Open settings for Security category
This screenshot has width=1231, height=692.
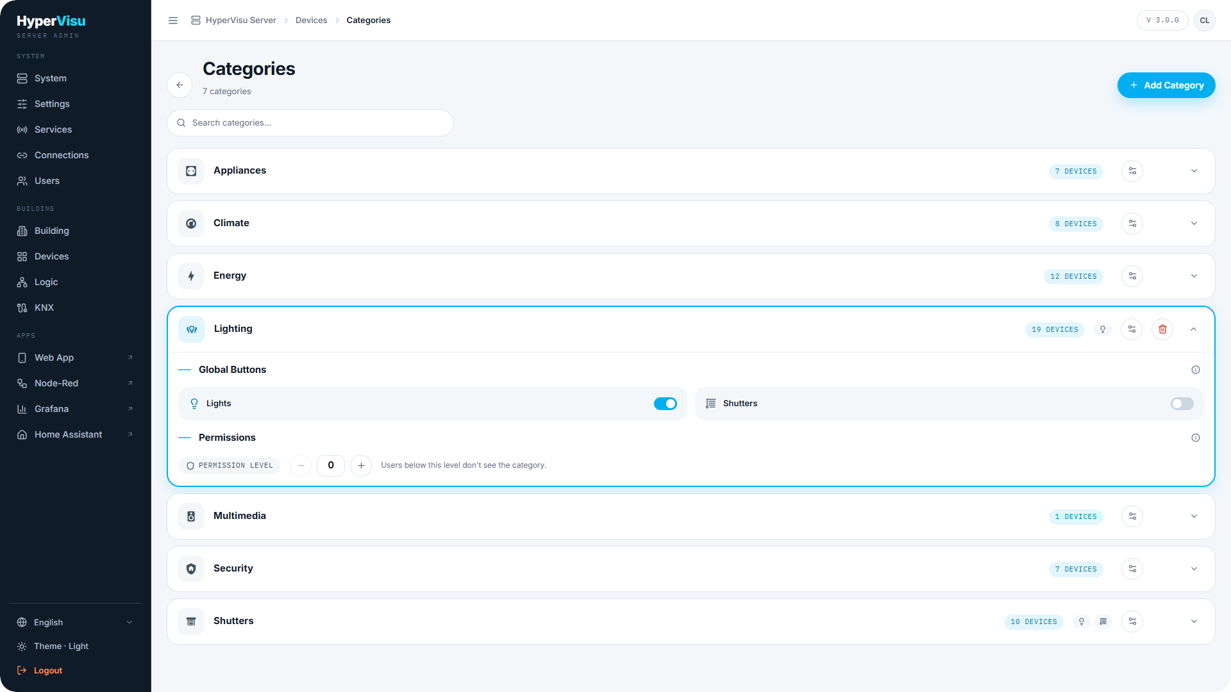click(1132, 569)
